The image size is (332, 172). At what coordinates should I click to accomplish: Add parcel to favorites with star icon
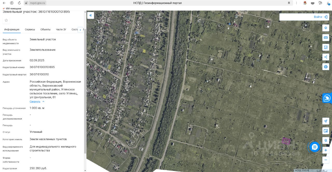pyautogui.click(x=6, y=20)
